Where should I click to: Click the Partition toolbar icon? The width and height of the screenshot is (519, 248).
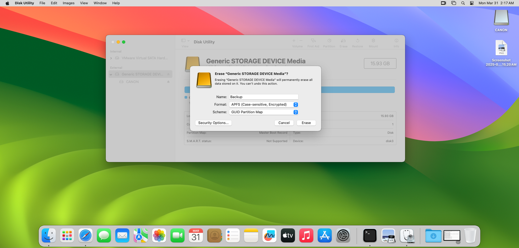click(x=329, y=41)
